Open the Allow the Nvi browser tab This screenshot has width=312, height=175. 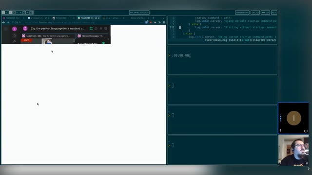tap(138, 18)
